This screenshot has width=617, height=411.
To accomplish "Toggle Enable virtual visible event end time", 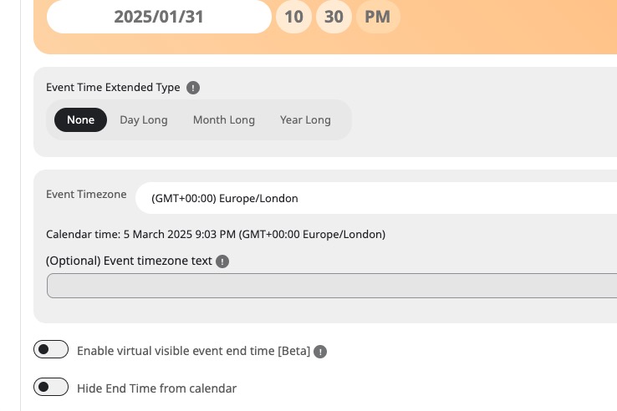I will (x=51, y=349).
